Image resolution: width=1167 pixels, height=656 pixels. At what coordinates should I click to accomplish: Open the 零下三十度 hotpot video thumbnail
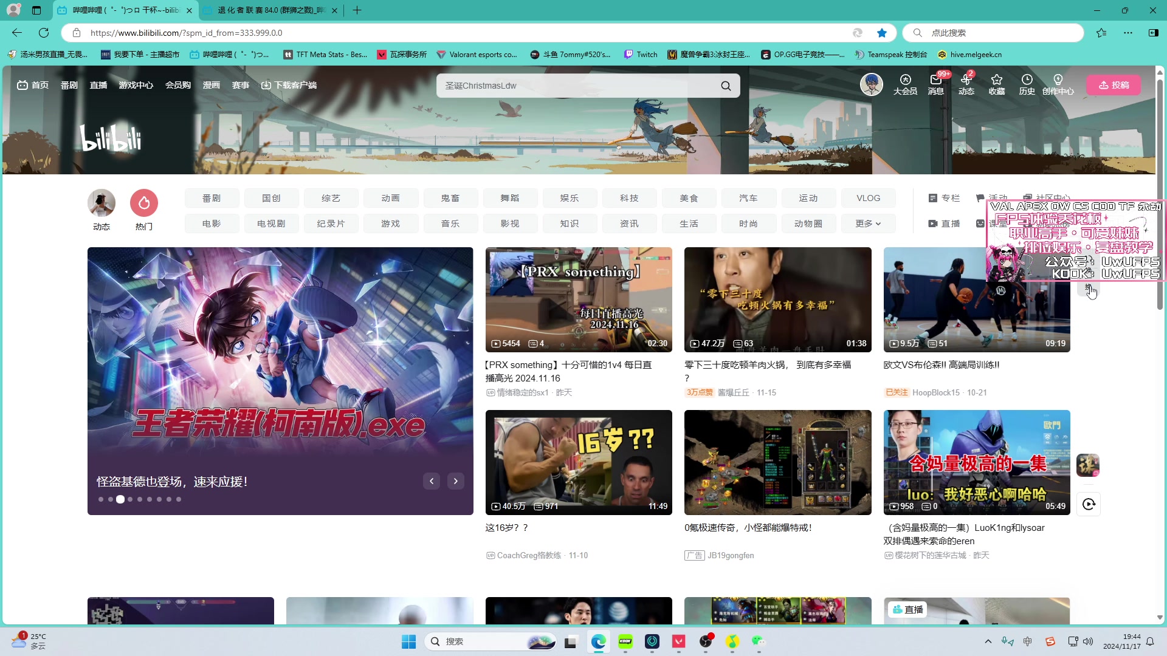pyautogui.click(x=777, y=299)
